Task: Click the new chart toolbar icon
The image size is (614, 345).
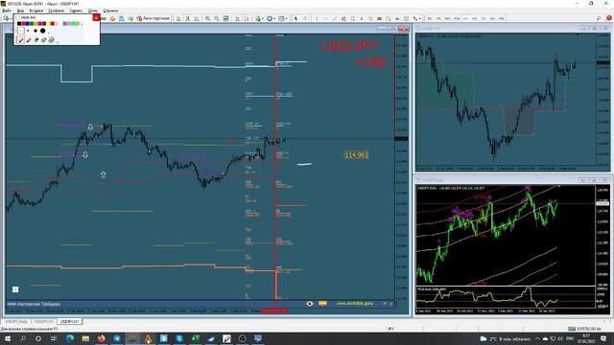Action: coord(7,18)
